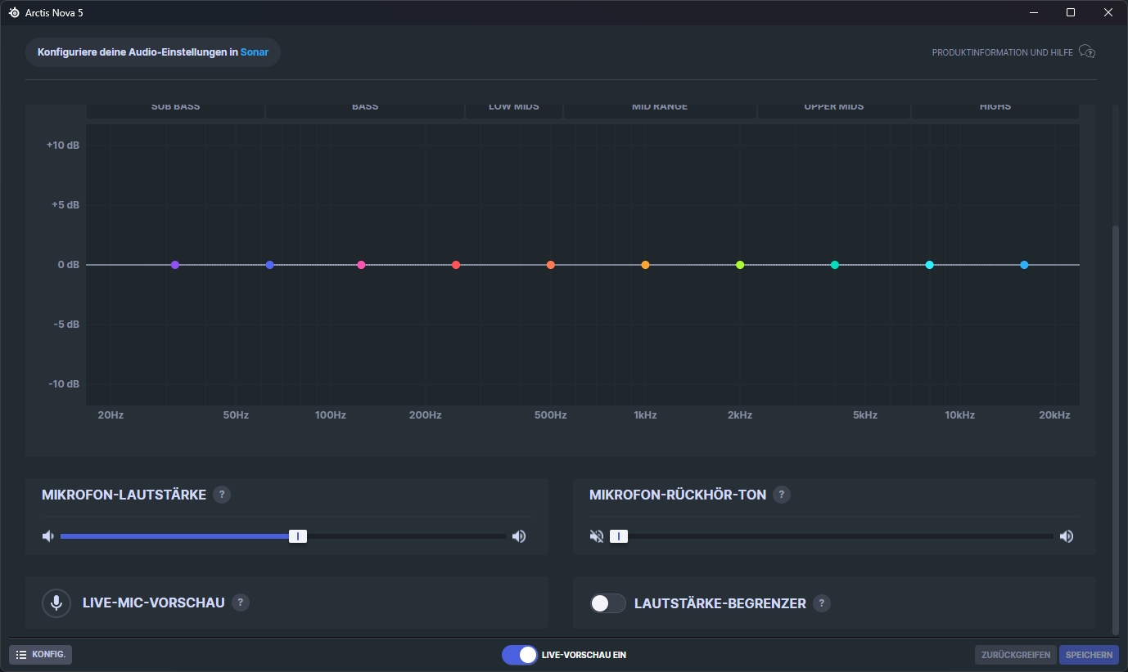
Task: Click the help icon beside Live-Mic-Vorschau
Action: tap(240, 603)
